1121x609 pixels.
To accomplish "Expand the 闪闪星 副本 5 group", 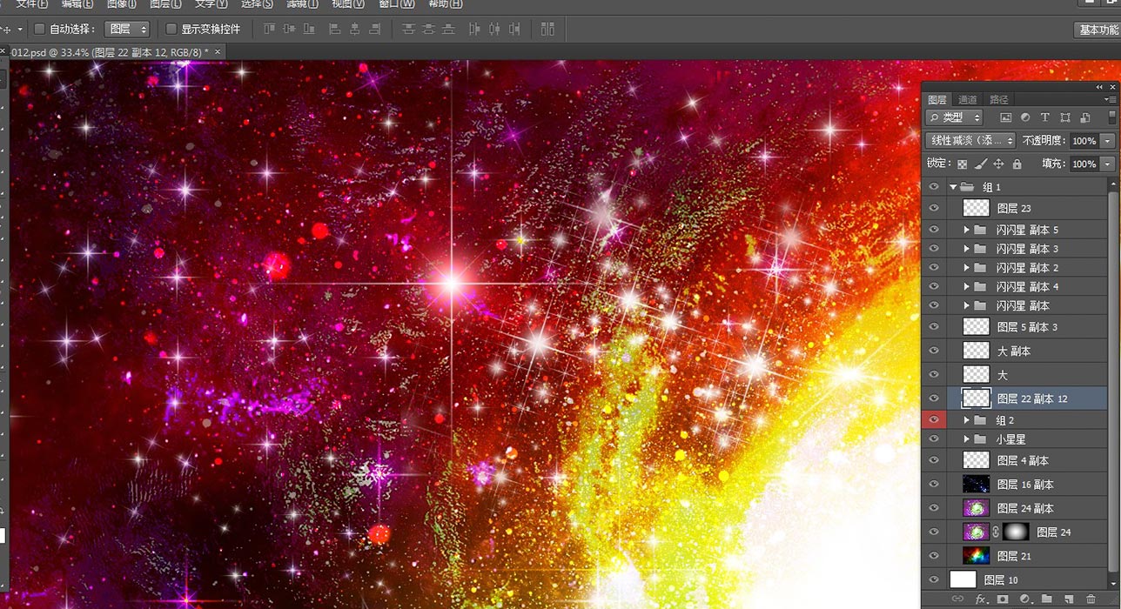I will tap(966, 230).
